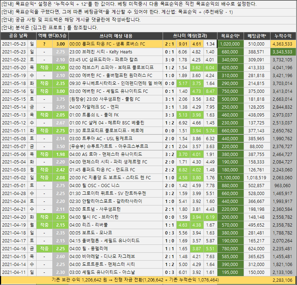The height and width of the screenshot is (285, 297).
Task: Click the 쓰나미 예상 내용 column header
Action: pos(116,36)
